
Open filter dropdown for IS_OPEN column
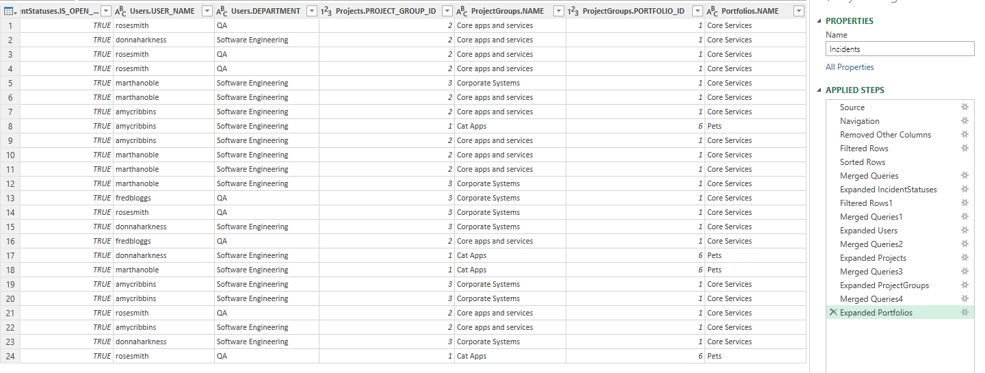[x=105, y=11]
